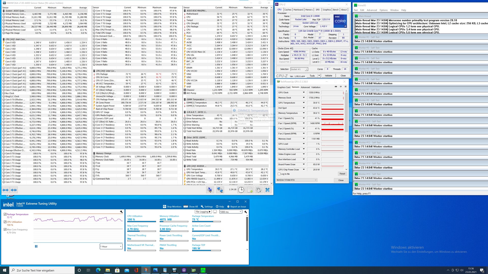Image resolution: width=488 pixels, height=274 pixels.
Task: Click HWiNFO log file icon
Action: pos(250,190)
